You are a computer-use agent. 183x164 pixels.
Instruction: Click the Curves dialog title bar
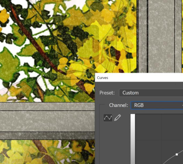coord(139,78)
